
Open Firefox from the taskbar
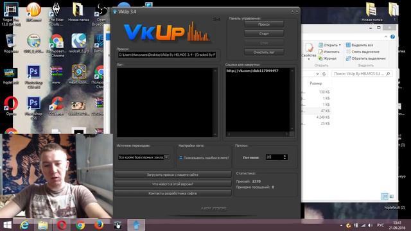click(98, 225)
